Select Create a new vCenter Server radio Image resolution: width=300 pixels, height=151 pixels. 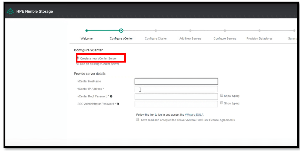pos(78,58)
